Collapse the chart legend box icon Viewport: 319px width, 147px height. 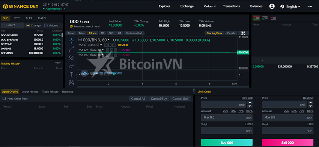coord(80,40)
